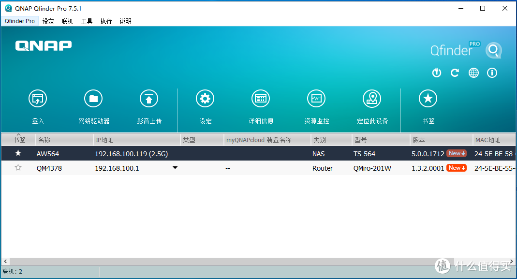
Task: Click the NAS category cell
Action: point(319,154)
